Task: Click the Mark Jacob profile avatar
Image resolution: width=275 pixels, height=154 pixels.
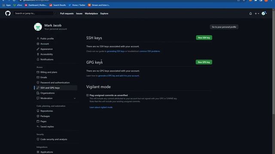Action: click(x=38, y=27)
